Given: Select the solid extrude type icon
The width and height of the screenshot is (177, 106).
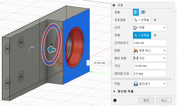Looking at the screenshot, I should coord(136,12).
